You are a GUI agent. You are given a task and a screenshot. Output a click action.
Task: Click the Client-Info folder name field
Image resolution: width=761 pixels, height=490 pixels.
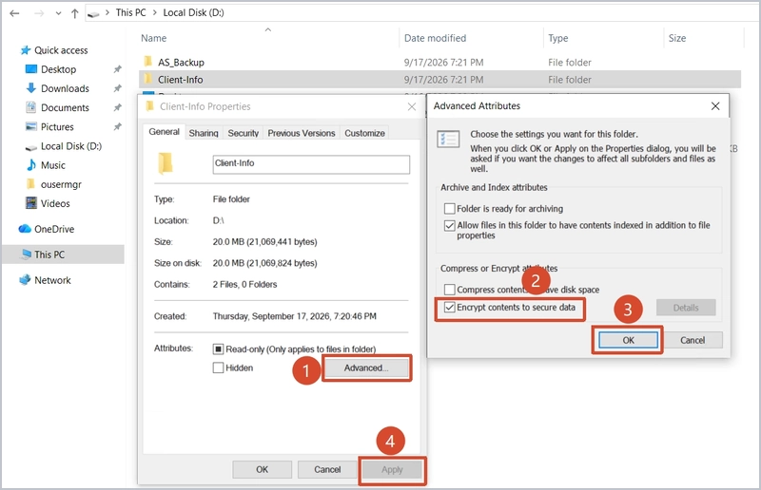tap(311, 164)
